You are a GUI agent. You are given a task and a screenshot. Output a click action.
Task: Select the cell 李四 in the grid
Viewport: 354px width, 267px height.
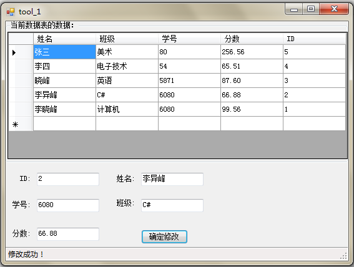[x=64, y=66]
